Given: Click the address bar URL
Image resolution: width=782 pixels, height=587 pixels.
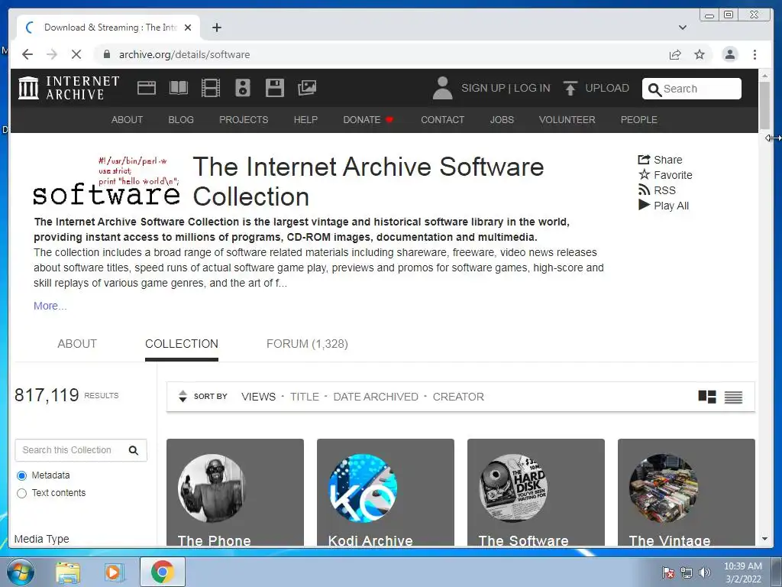Looking at the screenshot, I should [x=184, y=54].
